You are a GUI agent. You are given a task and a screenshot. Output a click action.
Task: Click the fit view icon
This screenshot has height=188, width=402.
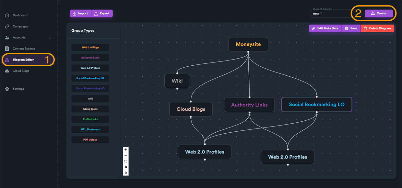[x=126, y=161]
